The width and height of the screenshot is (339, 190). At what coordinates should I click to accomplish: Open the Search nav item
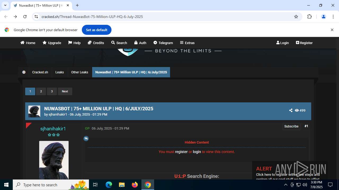[x=119, y=43]
